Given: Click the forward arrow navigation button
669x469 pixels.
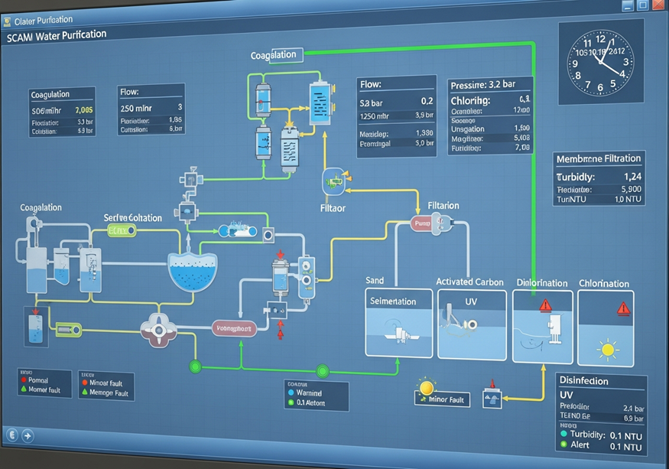Looking at the screenshot, I should coord(28,436).
